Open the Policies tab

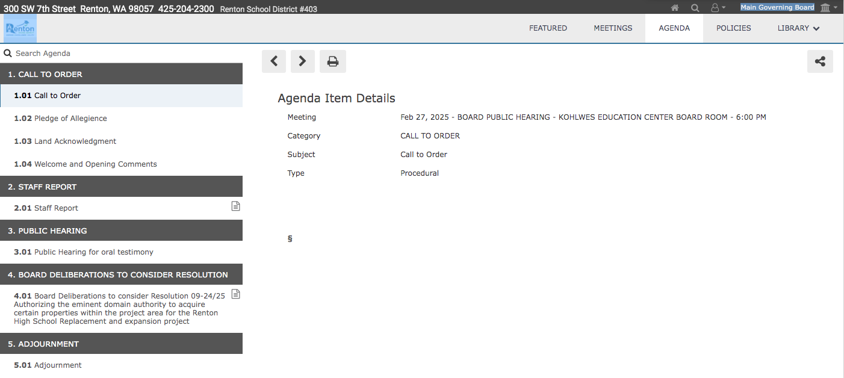(x=733, y=28)
